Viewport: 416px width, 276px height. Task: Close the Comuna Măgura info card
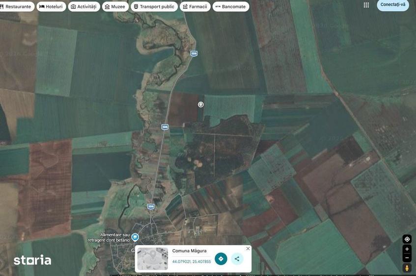(248, 249)
